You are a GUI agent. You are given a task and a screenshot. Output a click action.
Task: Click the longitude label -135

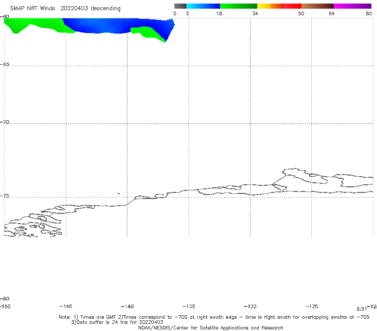click(188, 307)
